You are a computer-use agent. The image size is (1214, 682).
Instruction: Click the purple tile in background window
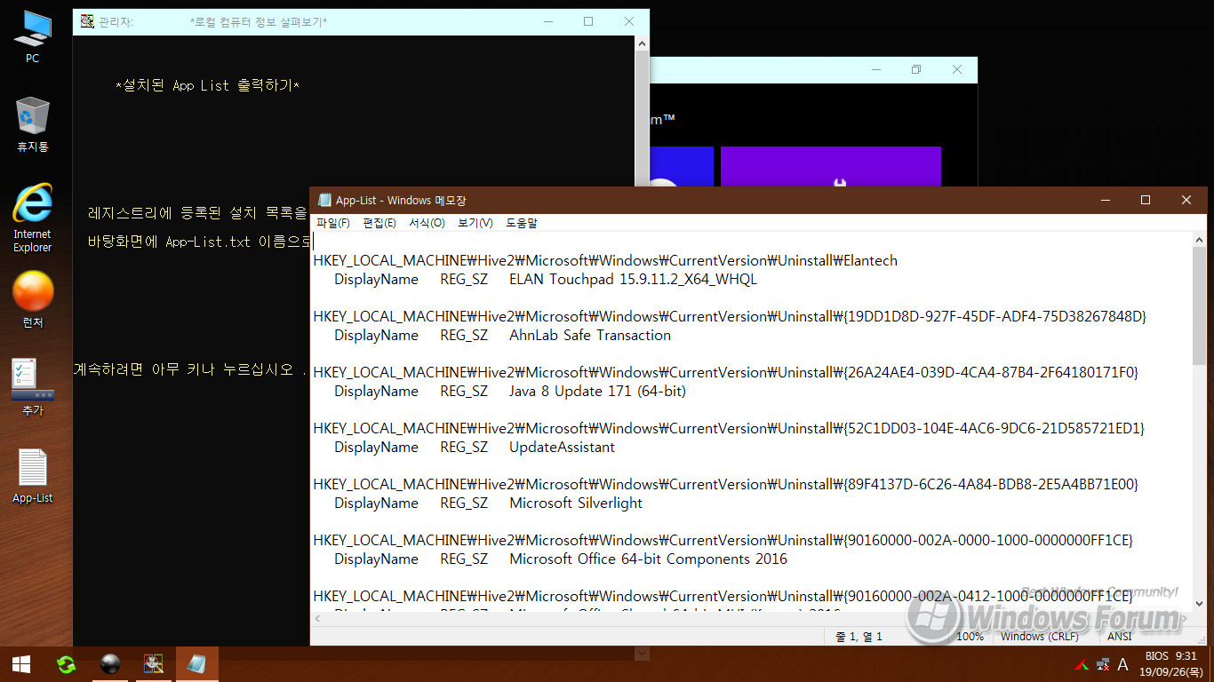point(830,166)
